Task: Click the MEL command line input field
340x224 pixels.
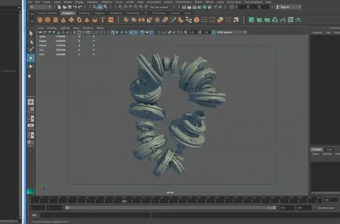Action: coord(94,215)
